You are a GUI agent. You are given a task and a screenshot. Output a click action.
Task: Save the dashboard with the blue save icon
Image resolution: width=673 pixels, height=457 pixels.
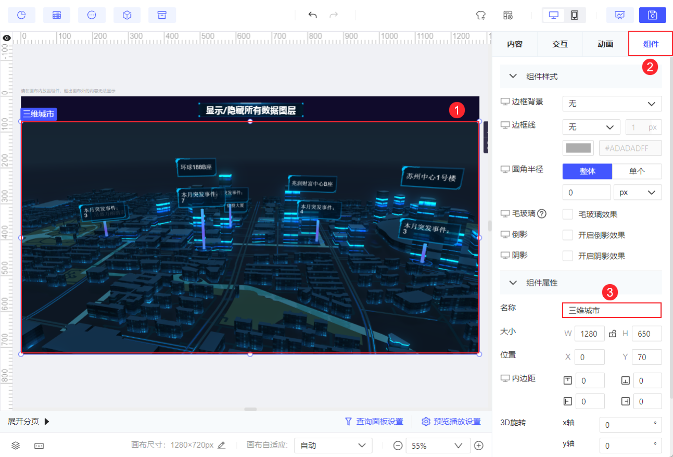coord(653,15)
